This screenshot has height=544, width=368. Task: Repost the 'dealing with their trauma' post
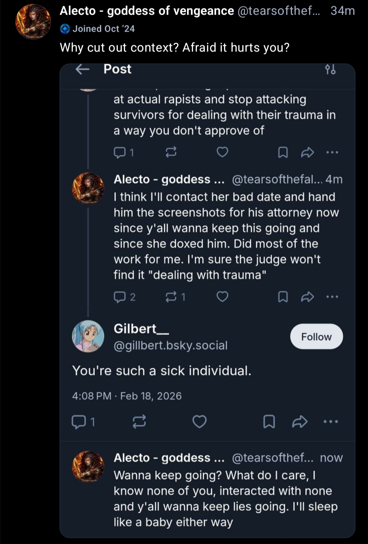point(171,152)
